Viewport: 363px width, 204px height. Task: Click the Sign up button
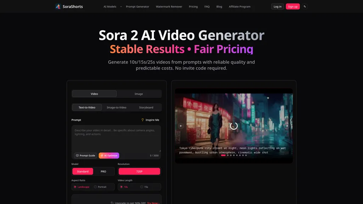click(292, 6)
